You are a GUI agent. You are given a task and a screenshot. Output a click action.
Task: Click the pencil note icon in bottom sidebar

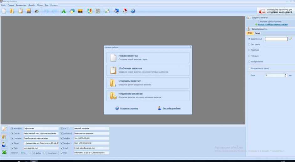4,129
